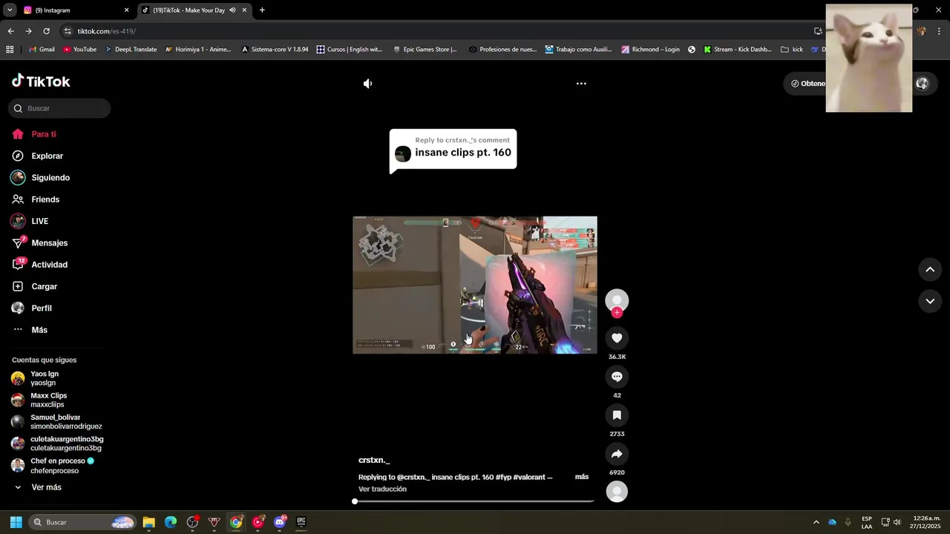
Task: Click the video progress bar
Action: [x=475, y=501]
